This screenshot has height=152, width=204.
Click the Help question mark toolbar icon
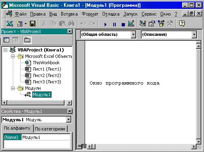point(182,24)
